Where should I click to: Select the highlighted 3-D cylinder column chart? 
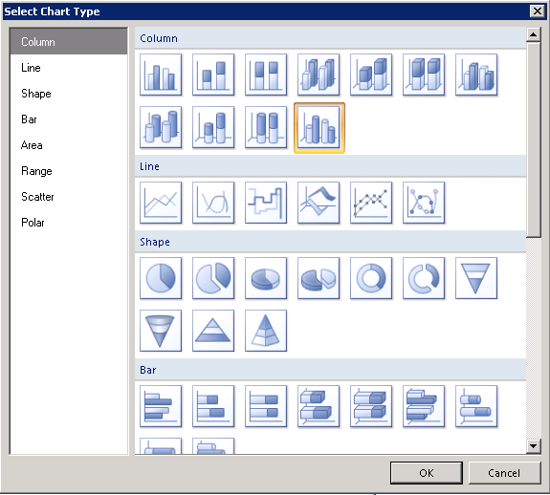(319, 128)
